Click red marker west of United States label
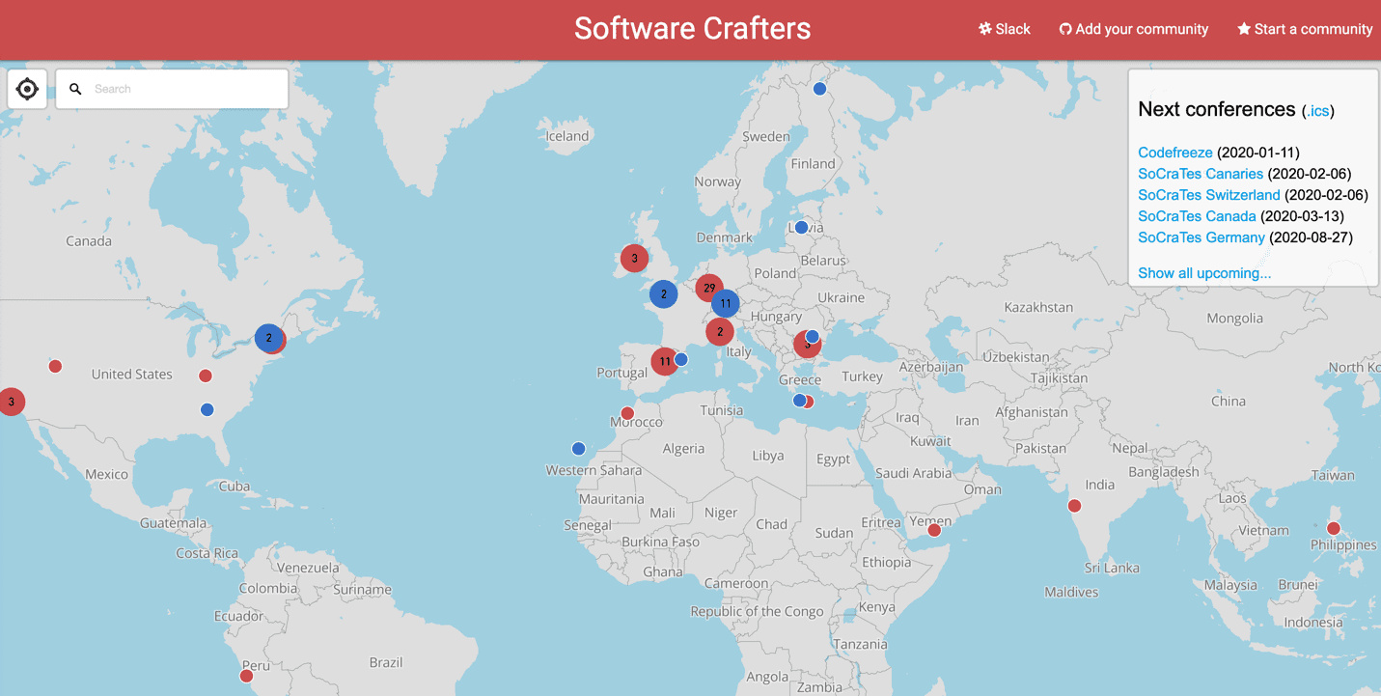Viewport: 1381px width, 696px height. [x=55, y=366]
